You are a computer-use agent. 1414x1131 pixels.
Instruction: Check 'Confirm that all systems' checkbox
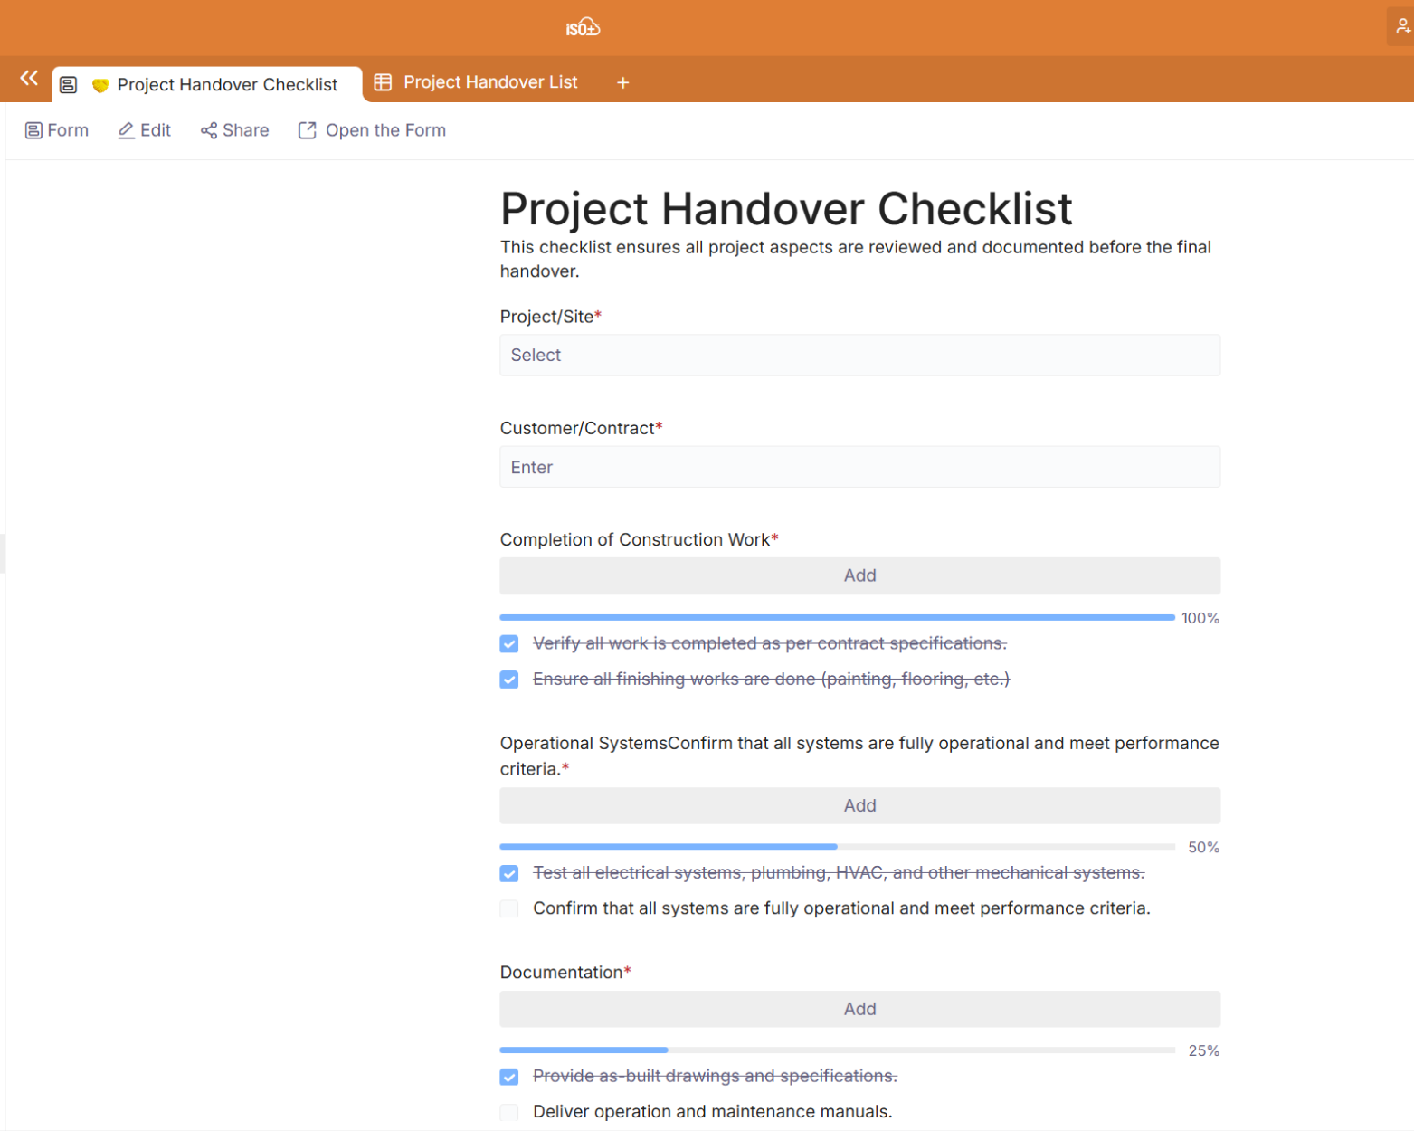point(509,908)
